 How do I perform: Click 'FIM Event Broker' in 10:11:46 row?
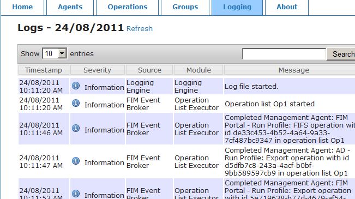point(143,129)
